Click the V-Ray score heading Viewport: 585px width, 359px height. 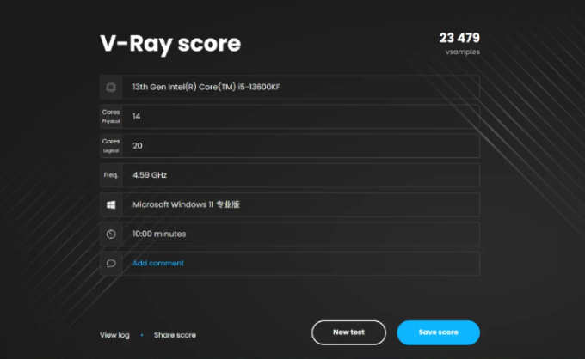pyautogui.click(x=170, y=44)
